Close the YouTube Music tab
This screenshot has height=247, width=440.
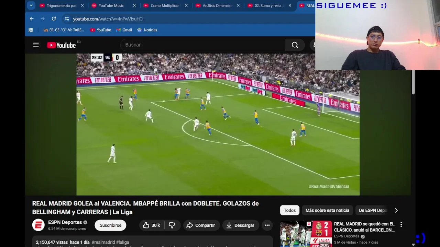tap(134, 5)
